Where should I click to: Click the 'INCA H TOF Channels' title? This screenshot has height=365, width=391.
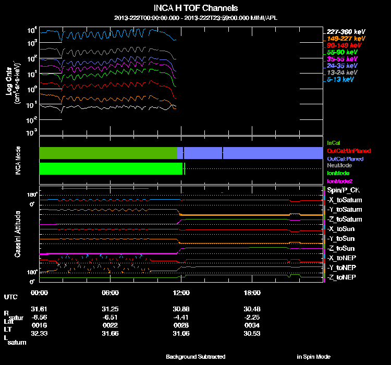click(x=195, y=8)
